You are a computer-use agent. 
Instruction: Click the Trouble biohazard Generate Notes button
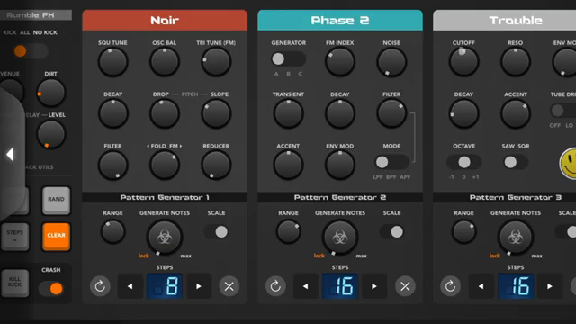[516, 238]
